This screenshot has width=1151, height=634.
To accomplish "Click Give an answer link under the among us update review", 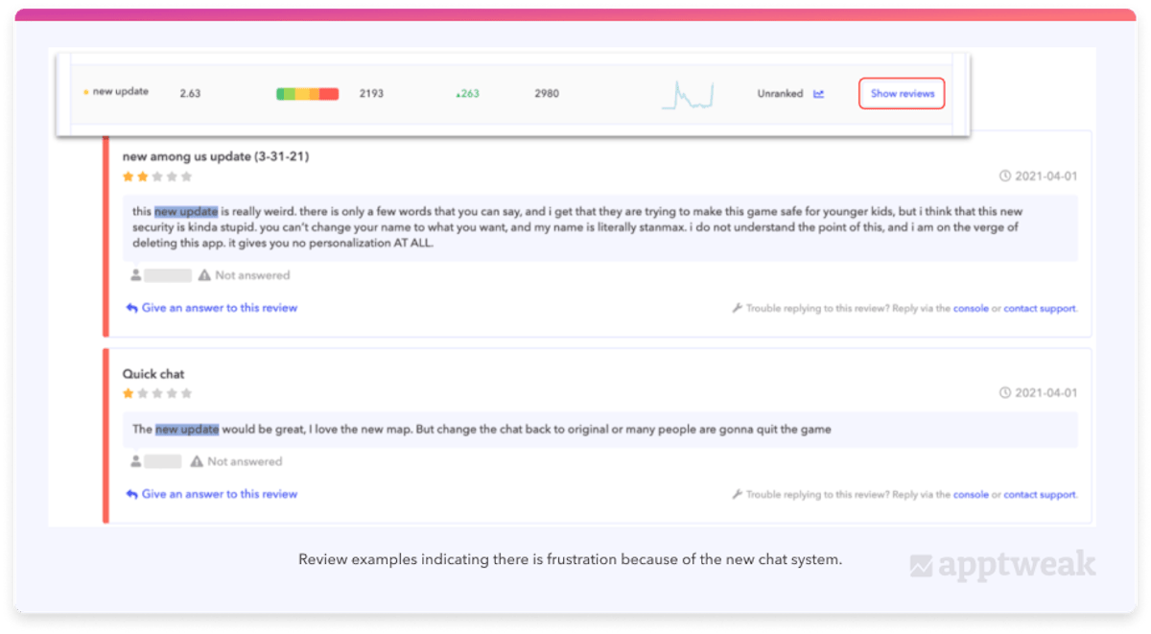I will (x=211, y=308).
